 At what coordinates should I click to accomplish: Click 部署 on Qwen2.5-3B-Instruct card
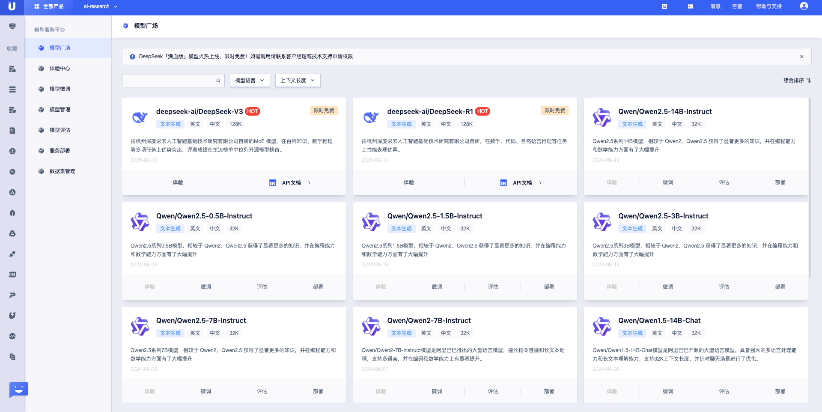(x=780, y=287)
